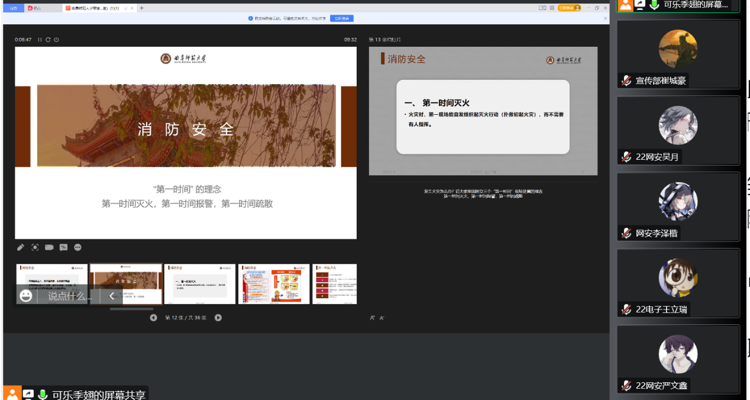
Task: Click the blue 立即登录 button in notification bar
Action: (342, 18)
